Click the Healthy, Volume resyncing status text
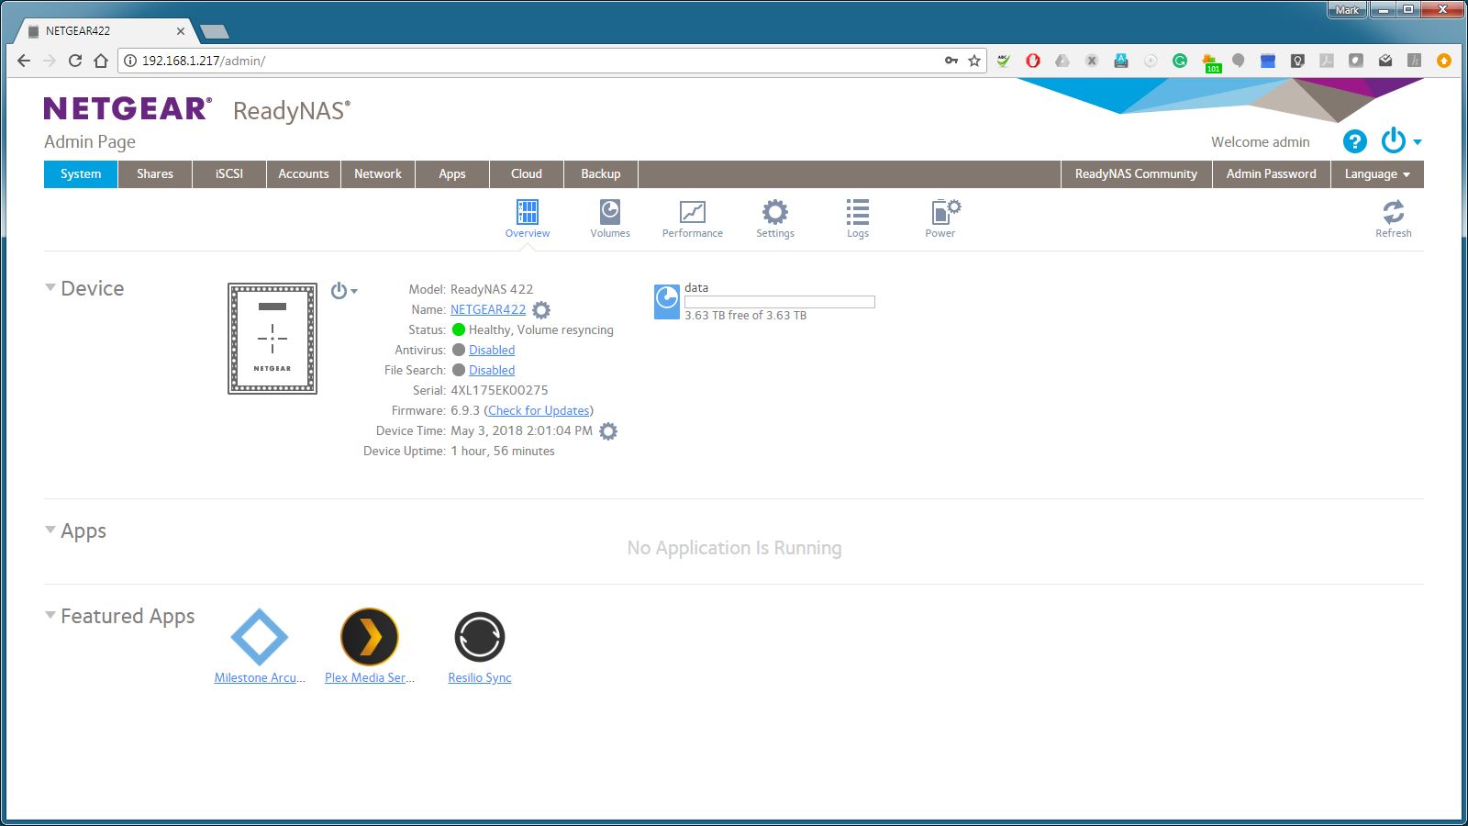 (541, 330)
